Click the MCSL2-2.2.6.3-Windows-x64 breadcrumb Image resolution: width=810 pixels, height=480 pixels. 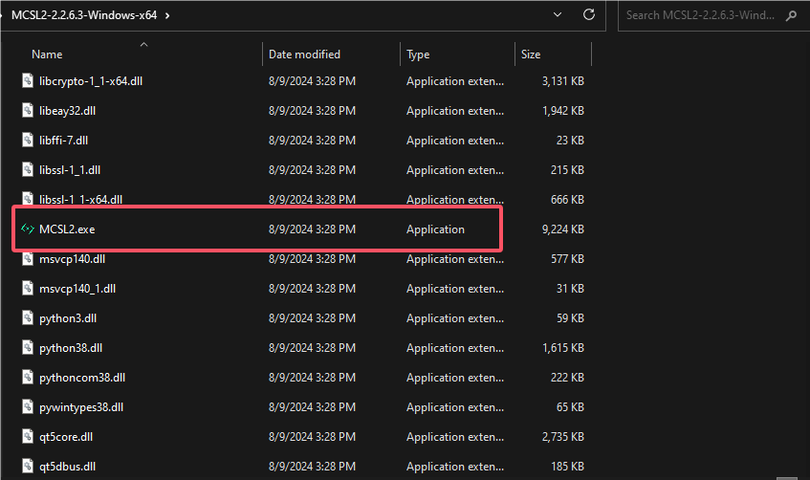click(84, 15)
